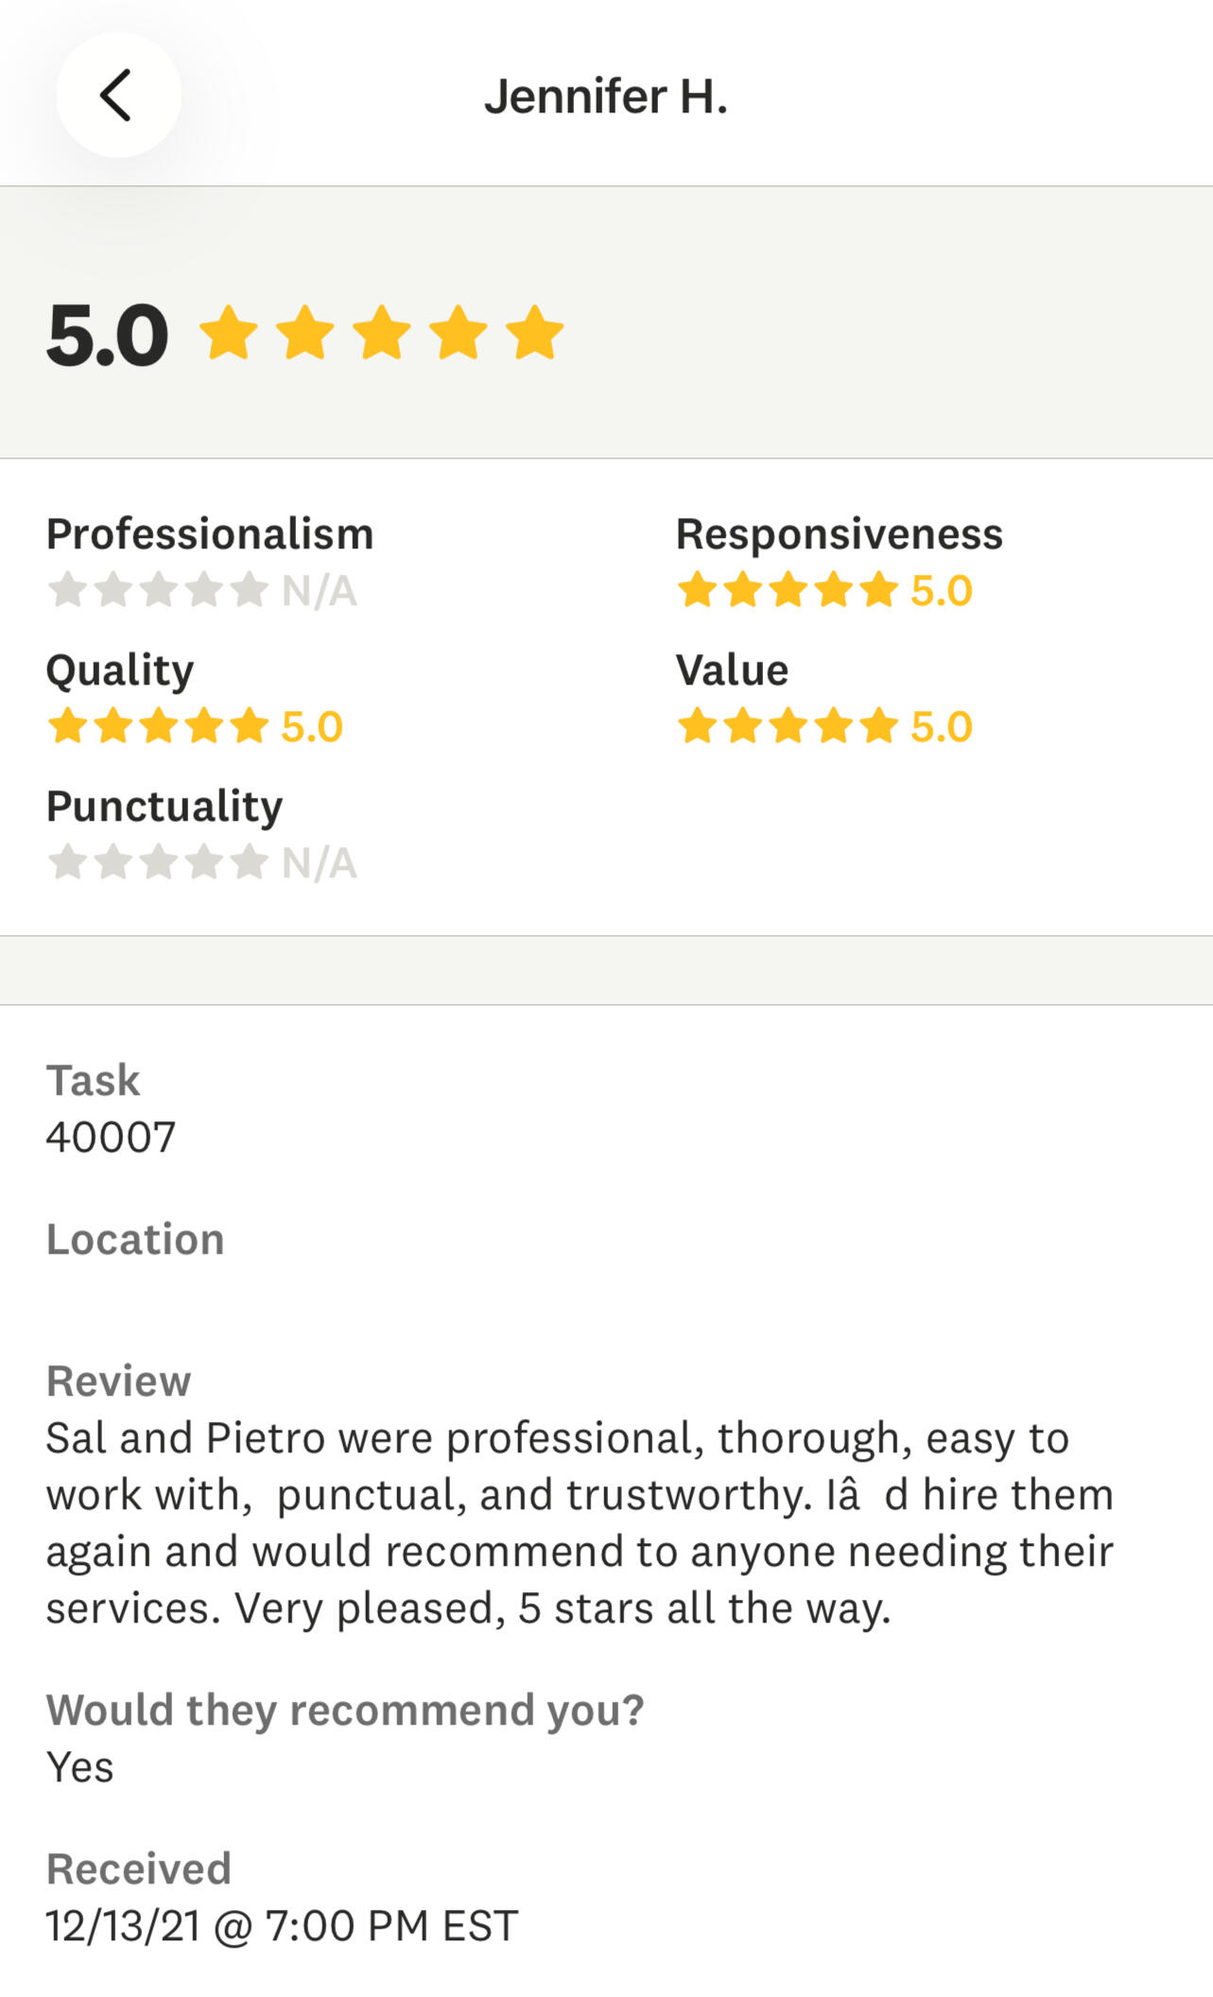
Task: Click the received date 12/13/21
Action: 282,1925
